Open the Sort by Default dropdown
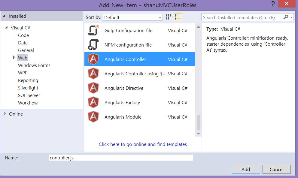Image resolution: width=298 pixels, height=178 pixels. coord(133,17)
